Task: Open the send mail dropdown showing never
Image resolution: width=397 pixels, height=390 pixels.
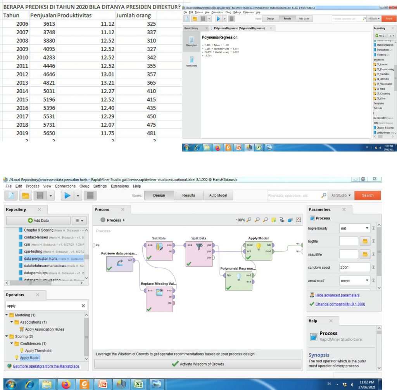Action: coord(354,280)
